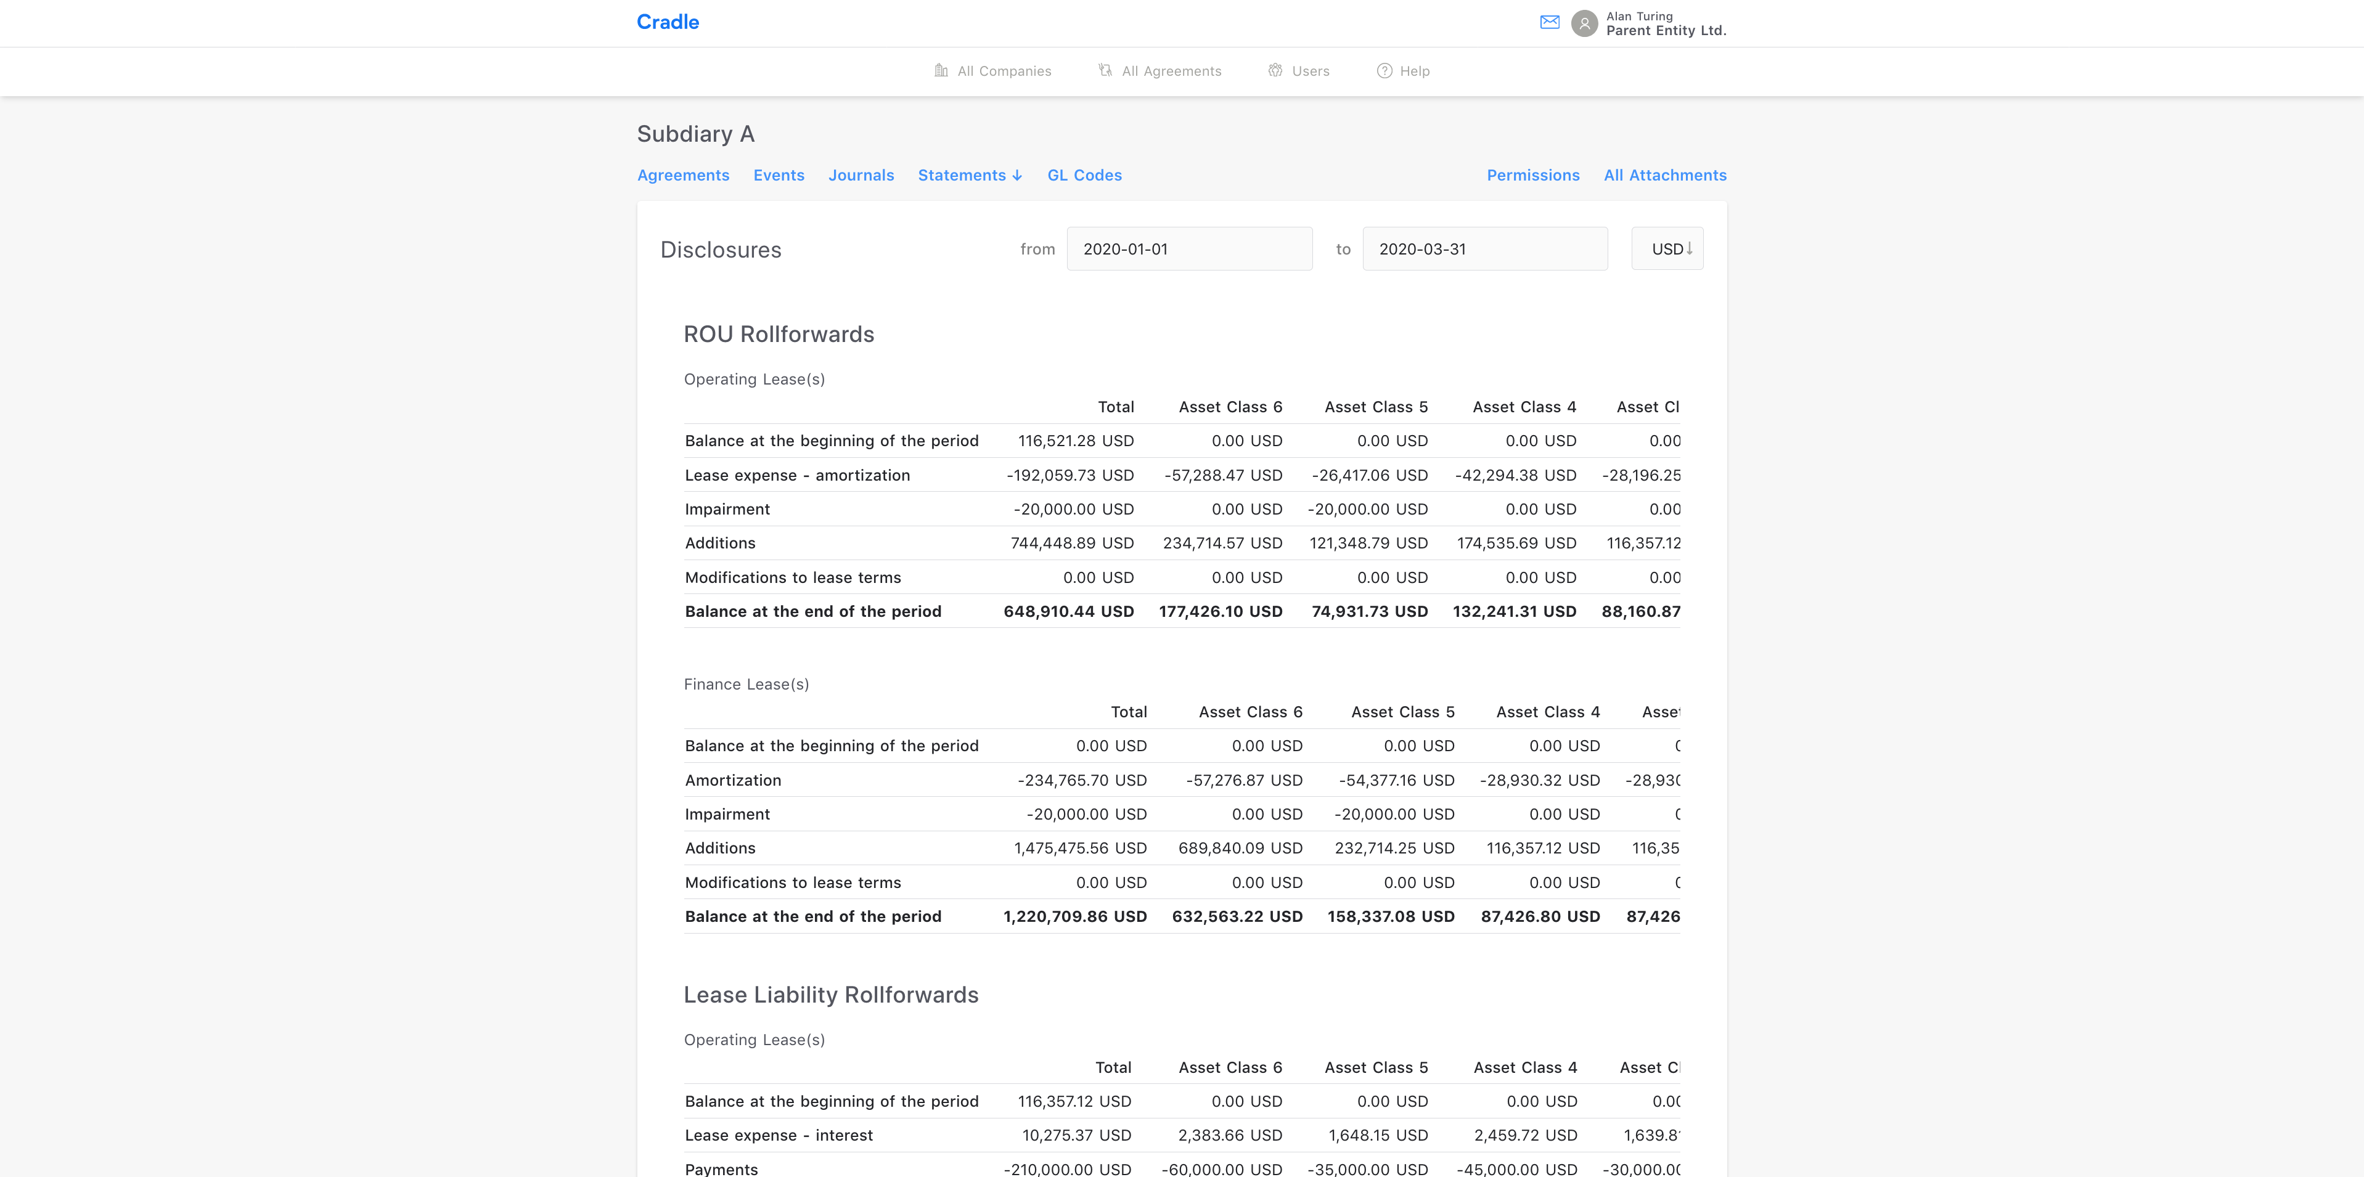
Task: Click the All Agreements icon
Action: 1105,71
